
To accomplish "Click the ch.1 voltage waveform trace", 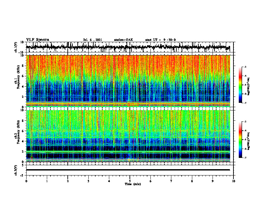I will point(128,47).
